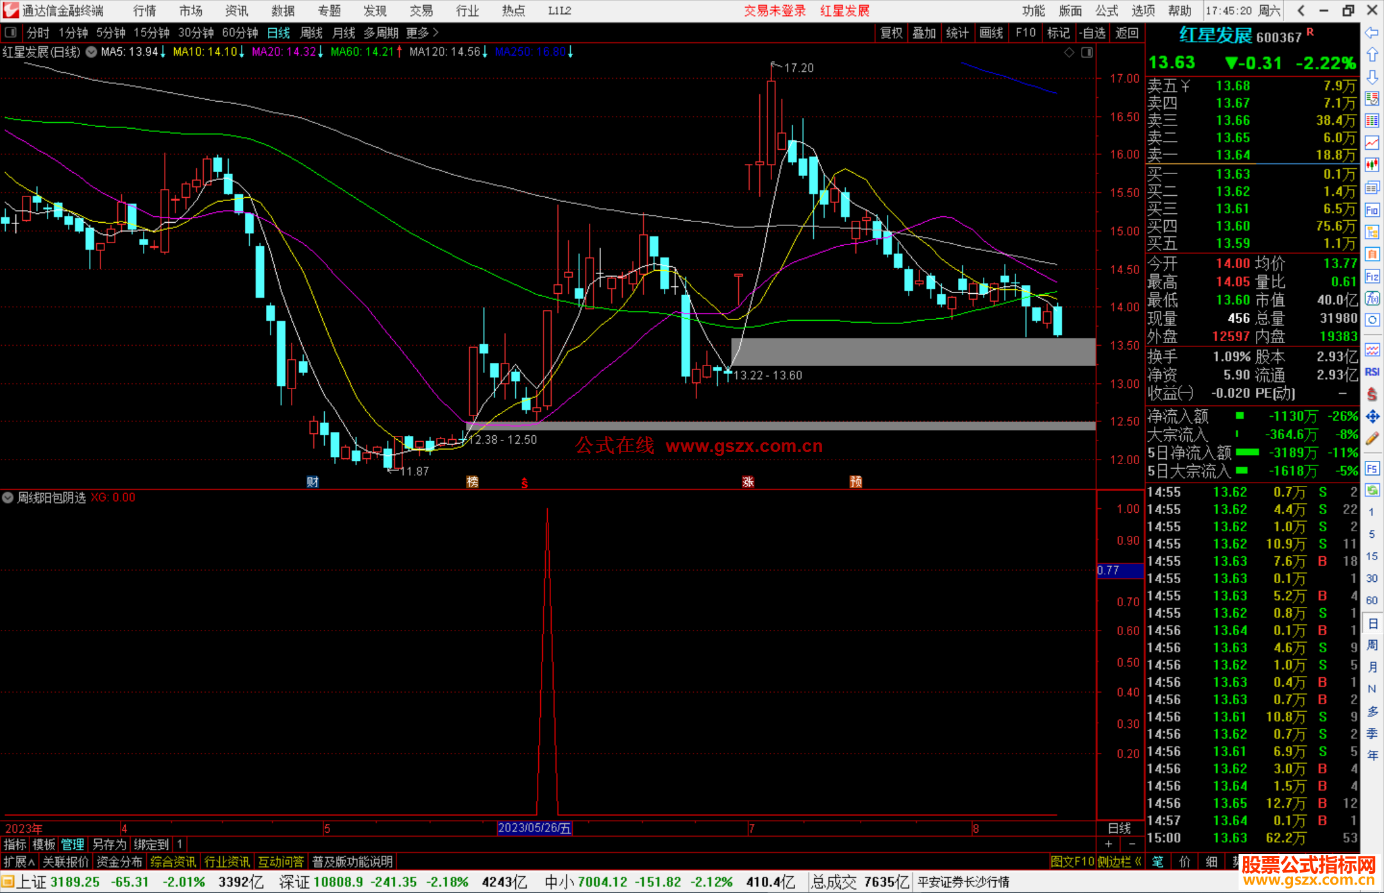Select the 分时 intraday view
Viewport: 1384px width, 893px height.
38,33
